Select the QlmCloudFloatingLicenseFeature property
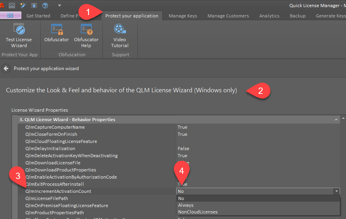This screenshot has width=346, height=219. 61,141
